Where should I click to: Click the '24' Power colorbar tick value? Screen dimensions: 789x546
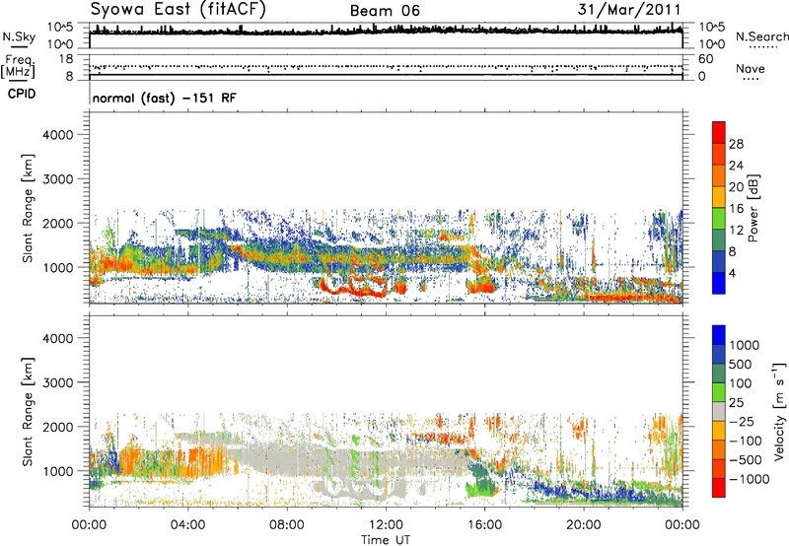click(x=736, y=166)
